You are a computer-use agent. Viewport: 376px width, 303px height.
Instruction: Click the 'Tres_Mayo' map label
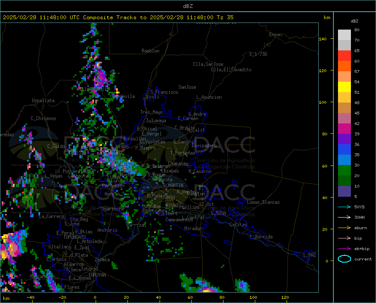[x=151, y=112]
